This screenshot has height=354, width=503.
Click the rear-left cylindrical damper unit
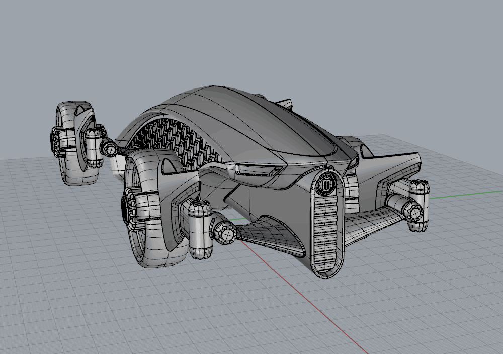tap(200, 229)
